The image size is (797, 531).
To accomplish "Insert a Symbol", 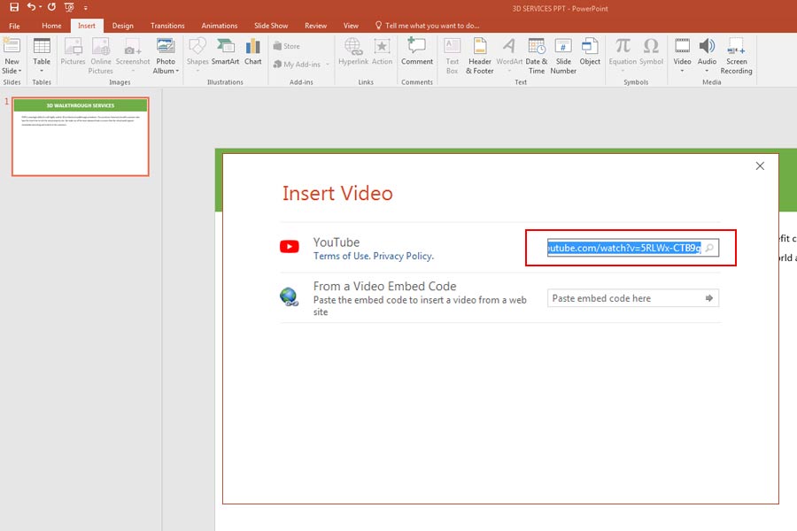I will coord(651,52).
